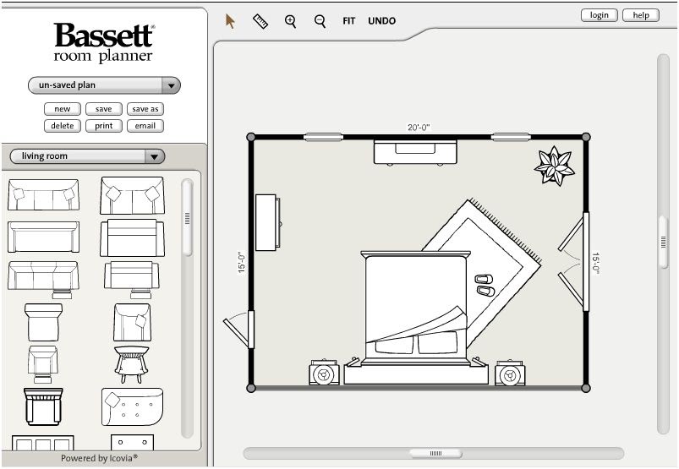
Task: Open the help button
Action: [641, 15]
